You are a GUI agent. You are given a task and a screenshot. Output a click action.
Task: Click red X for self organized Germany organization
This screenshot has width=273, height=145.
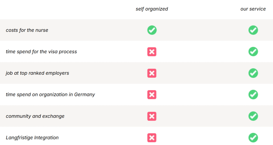click(x=152, y=95)
